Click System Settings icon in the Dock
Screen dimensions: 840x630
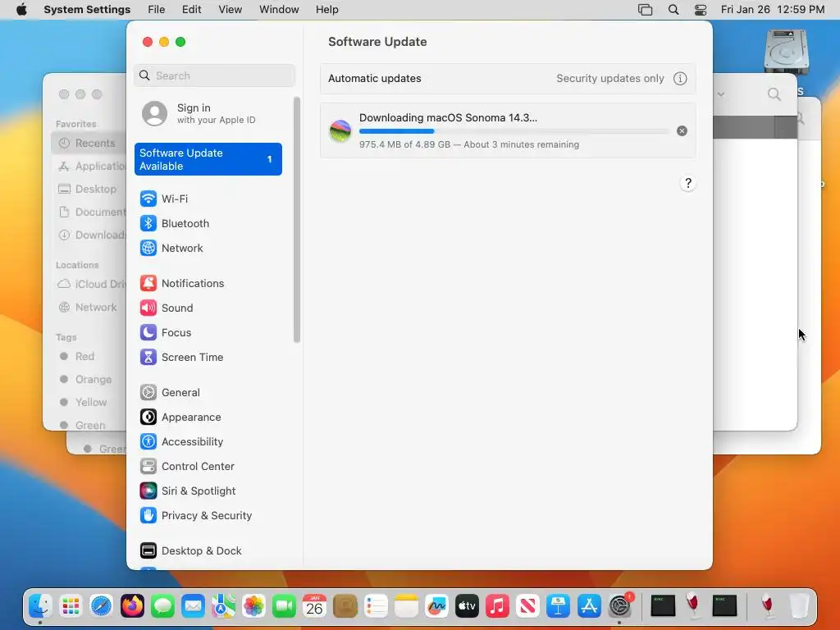[620, 606]
